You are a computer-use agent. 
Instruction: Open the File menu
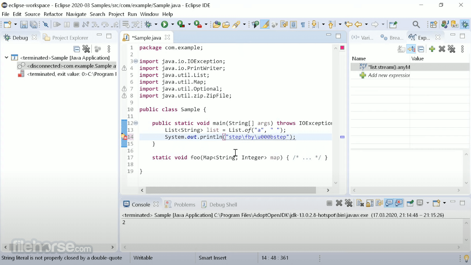(6, 14)
